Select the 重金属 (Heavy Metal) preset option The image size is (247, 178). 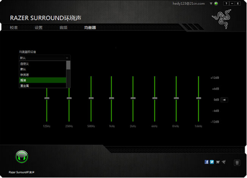coord(42,86)
